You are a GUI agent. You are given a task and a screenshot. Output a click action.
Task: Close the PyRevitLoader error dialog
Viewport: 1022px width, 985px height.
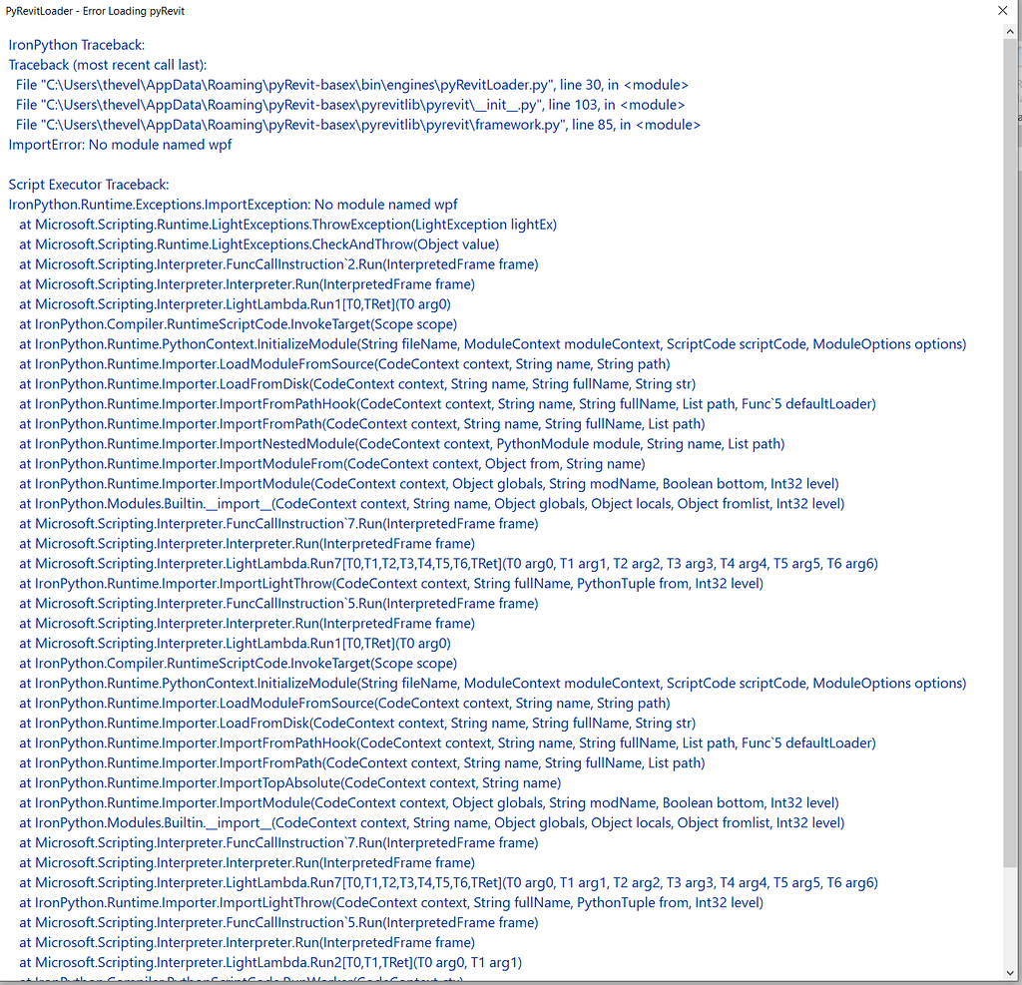point(1003,11)
